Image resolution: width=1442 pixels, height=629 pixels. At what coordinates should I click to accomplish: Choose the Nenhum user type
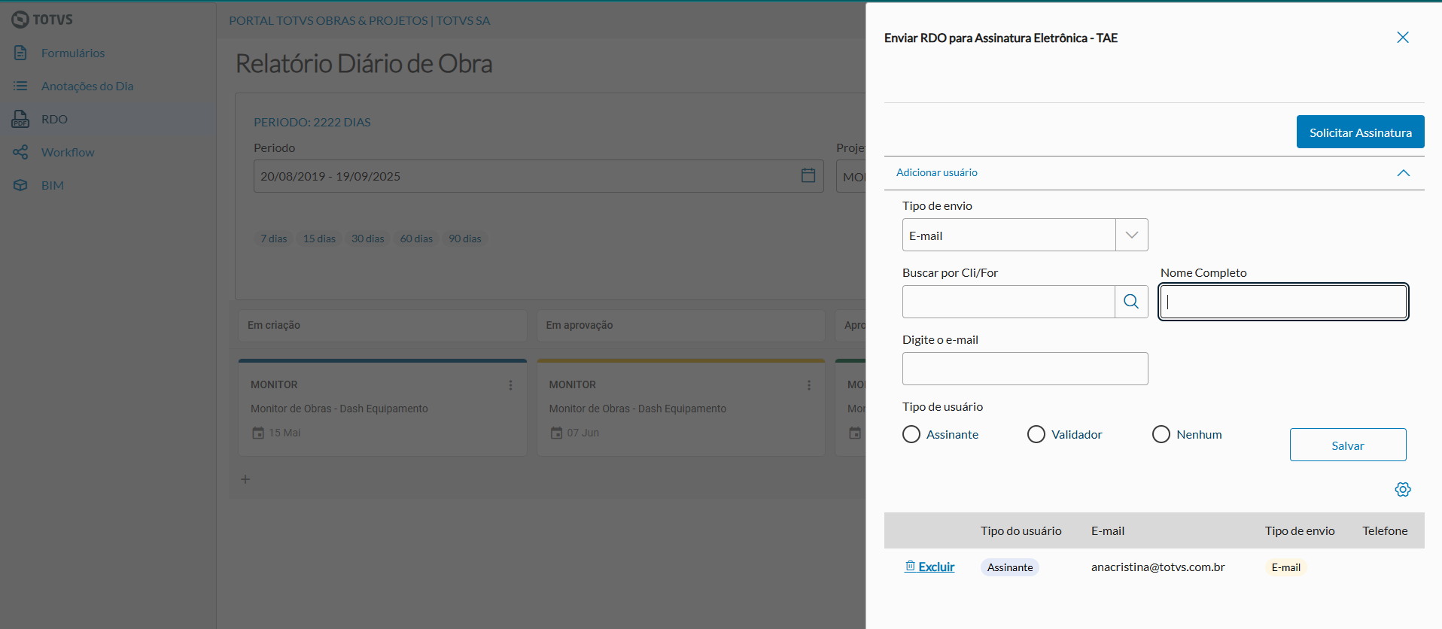click(1161, 434)
